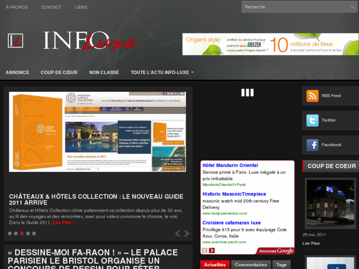The height and width of the screenshot is (269, 359).
Task: Open the Contact page
Action: pyautogui.click(x=51, y=7)
